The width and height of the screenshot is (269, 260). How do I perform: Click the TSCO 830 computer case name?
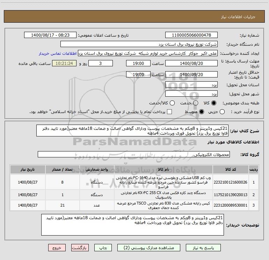point(163,205)
